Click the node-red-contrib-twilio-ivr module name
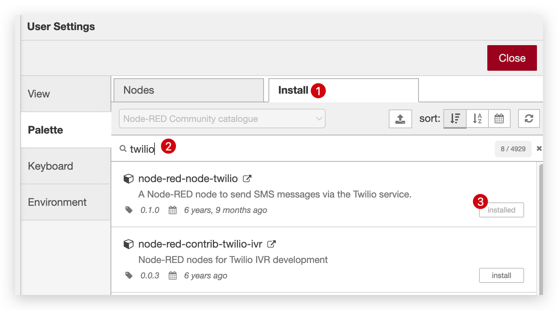The height and width of the screenshot is (310, 558). pos(200,244)
